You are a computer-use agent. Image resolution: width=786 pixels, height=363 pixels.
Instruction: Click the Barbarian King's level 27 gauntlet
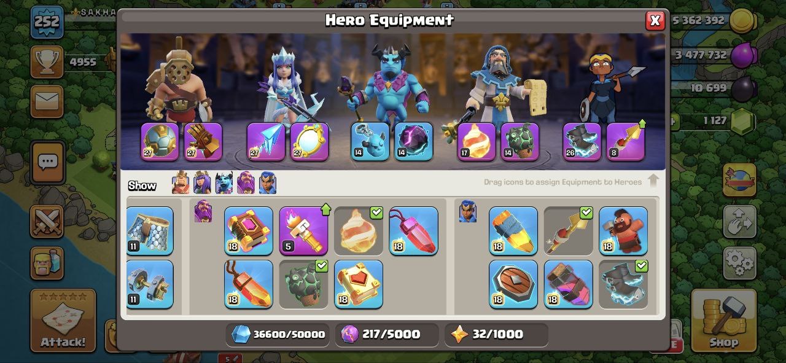[203, 141]
